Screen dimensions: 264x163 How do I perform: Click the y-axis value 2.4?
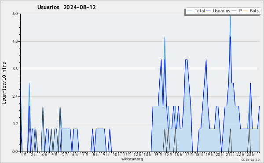pos(15,96)
